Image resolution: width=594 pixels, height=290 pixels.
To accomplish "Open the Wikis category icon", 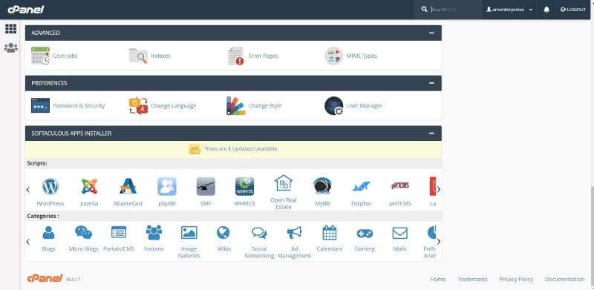I will point(223,232).
